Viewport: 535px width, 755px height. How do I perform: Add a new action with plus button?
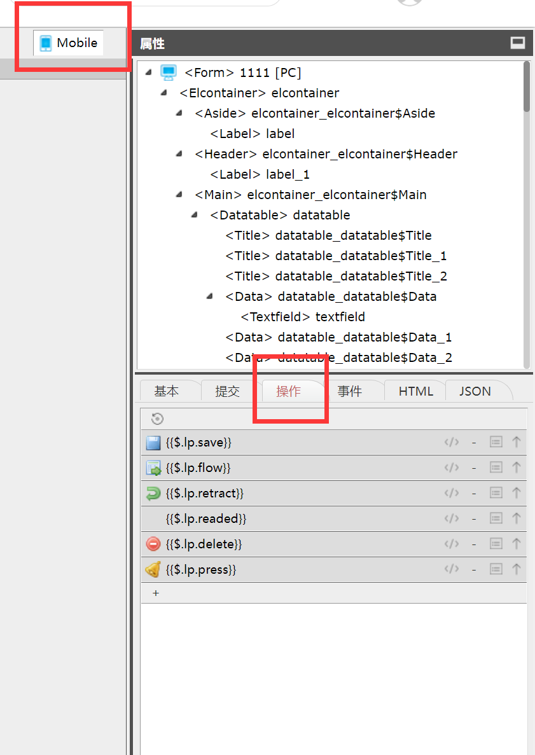point(156,593)
